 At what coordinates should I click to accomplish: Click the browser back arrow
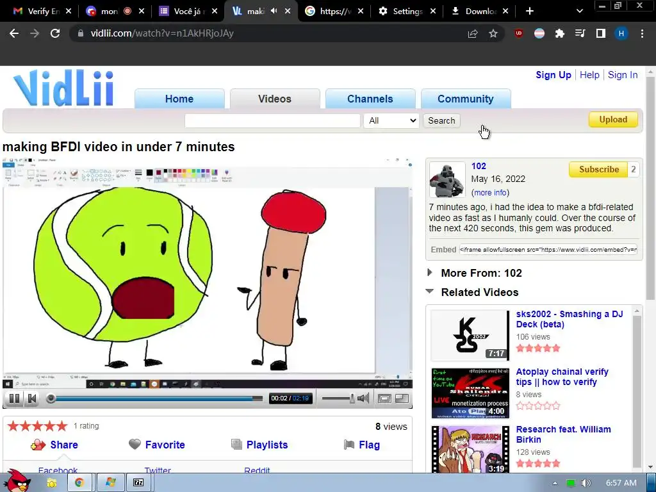pyautogui.click(x=14, y=33)
